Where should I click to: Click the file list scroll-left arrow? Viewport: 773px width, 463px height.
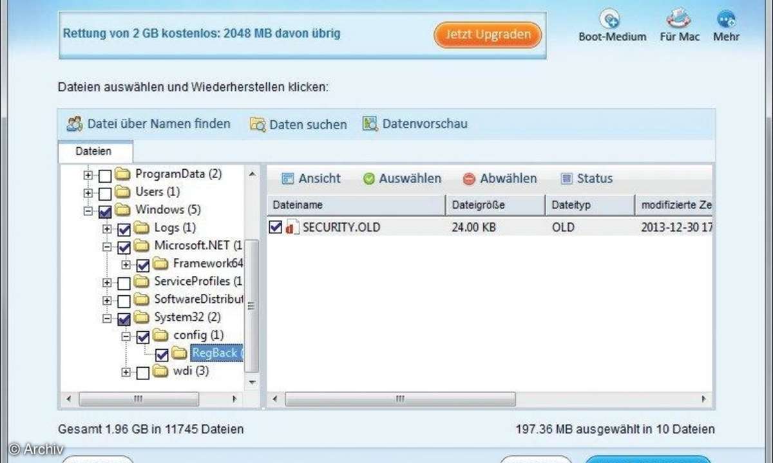click(274, 399)
